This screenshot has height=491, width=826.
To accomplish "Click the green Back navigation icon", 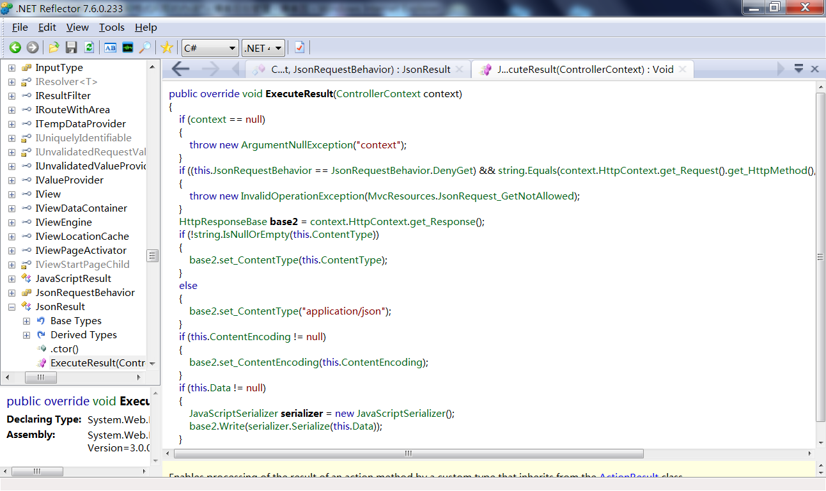I will (15, 48).
